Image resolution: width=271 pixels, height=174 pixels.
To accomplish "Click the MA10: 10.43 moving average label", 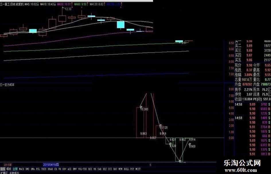I will click(48, 4).
